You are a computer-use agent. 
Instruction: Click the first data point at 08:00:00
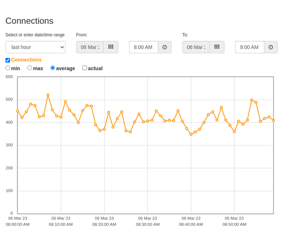(18, 111)
